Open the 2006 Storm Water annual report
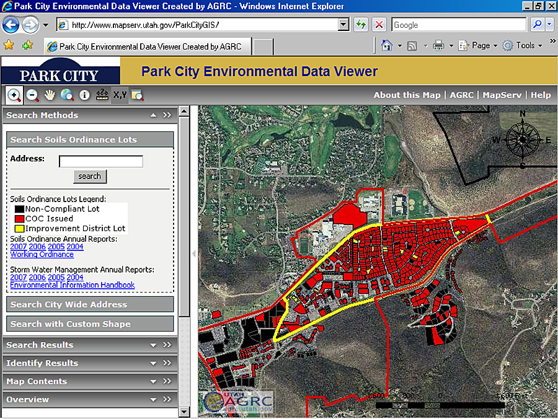 pyautogui.click(x=37, y=277)
